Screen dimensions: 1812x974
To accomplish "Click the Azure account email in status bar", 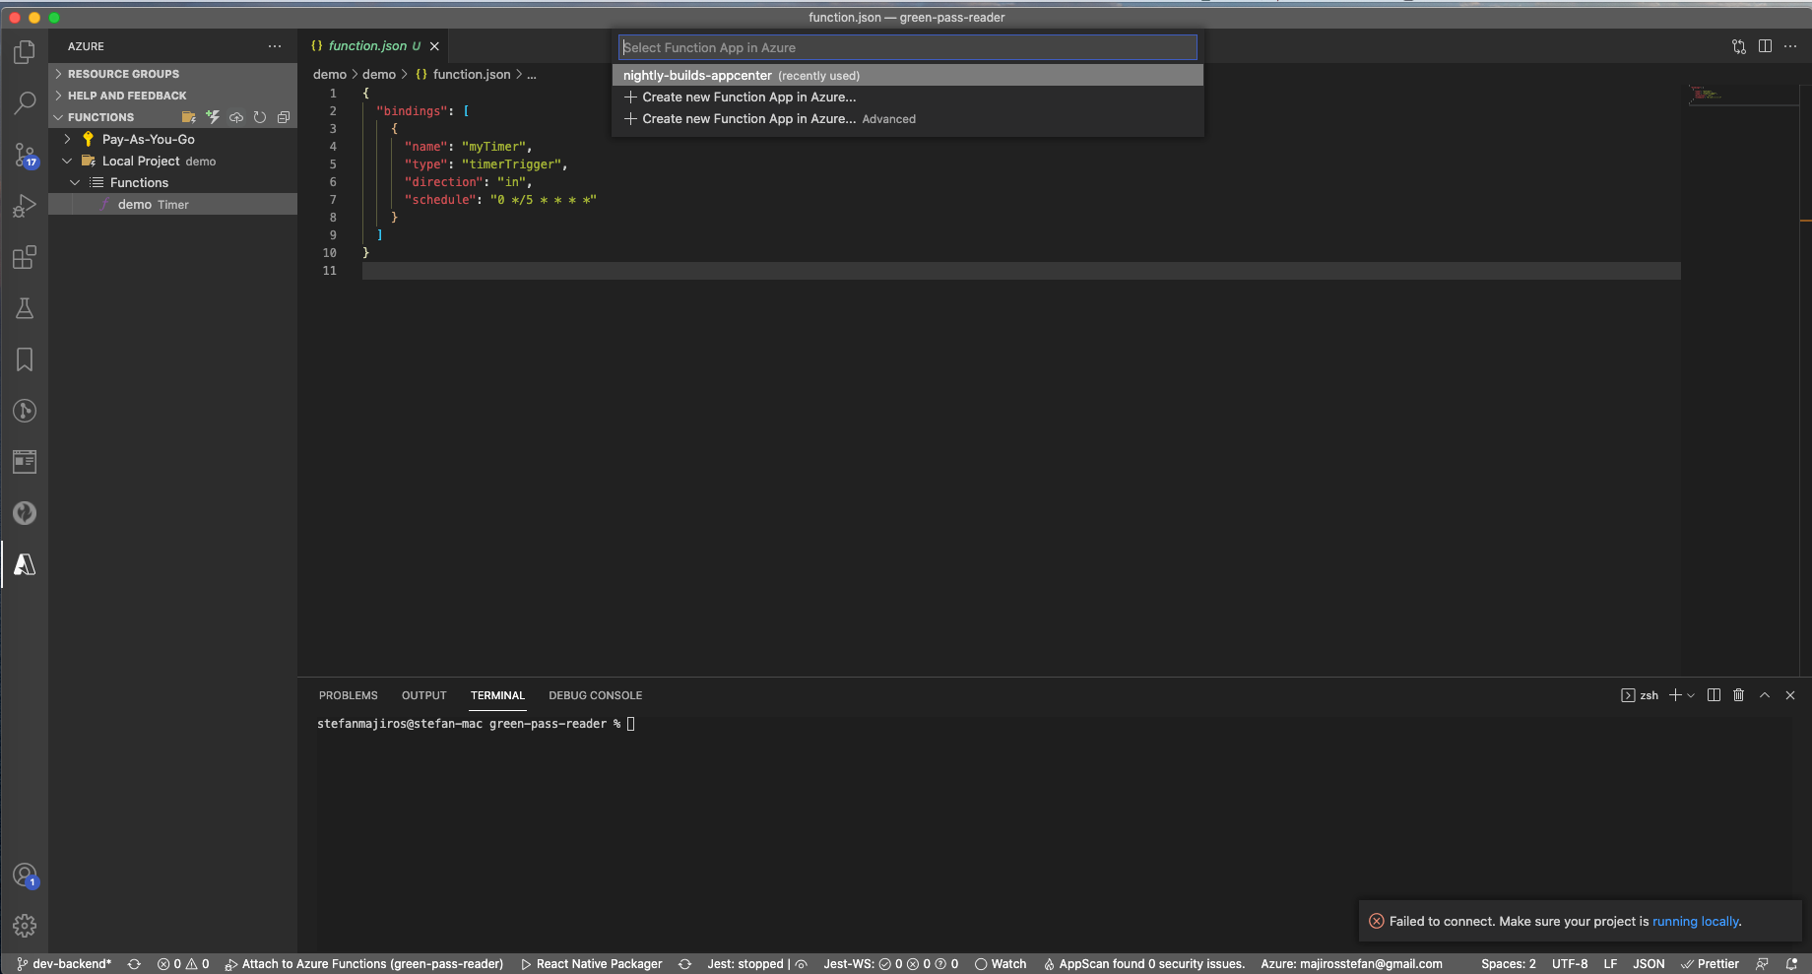I will (1351, 964).
